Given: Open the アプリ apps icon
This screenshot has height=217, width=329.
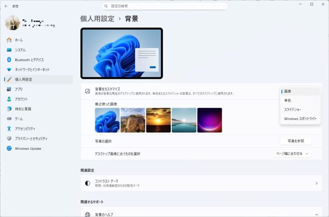Looking at the screenshot, I should [x=9, y=89].
